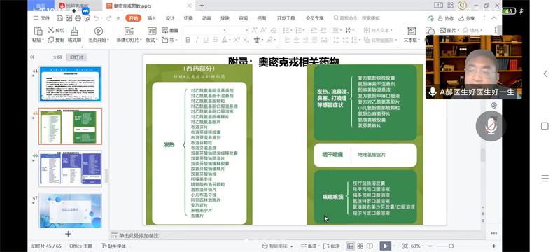The image size is (560, 252).
Task: Insert a Text Box 文本框
Action: pos(412,34)
